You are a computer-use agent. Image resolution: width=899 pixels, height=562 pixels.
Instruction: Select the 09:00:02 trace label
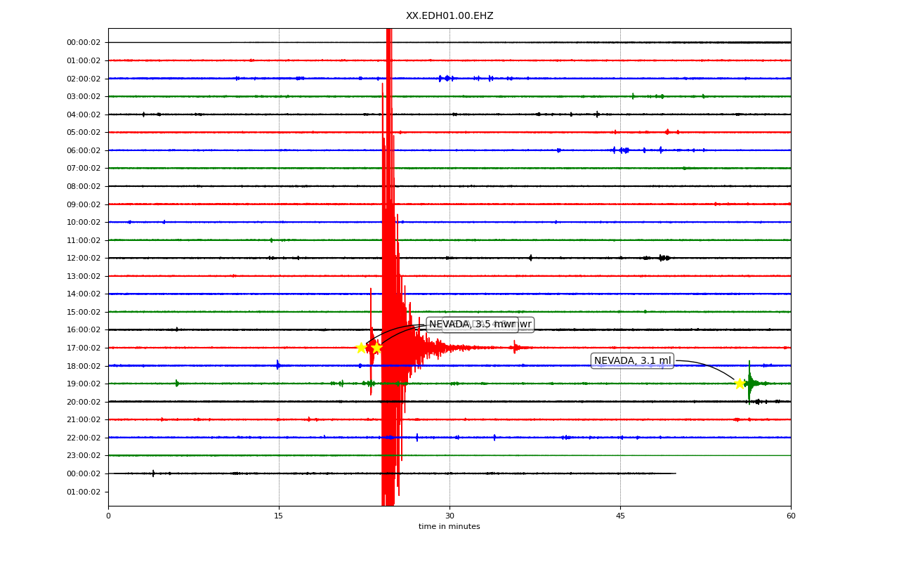84,204
